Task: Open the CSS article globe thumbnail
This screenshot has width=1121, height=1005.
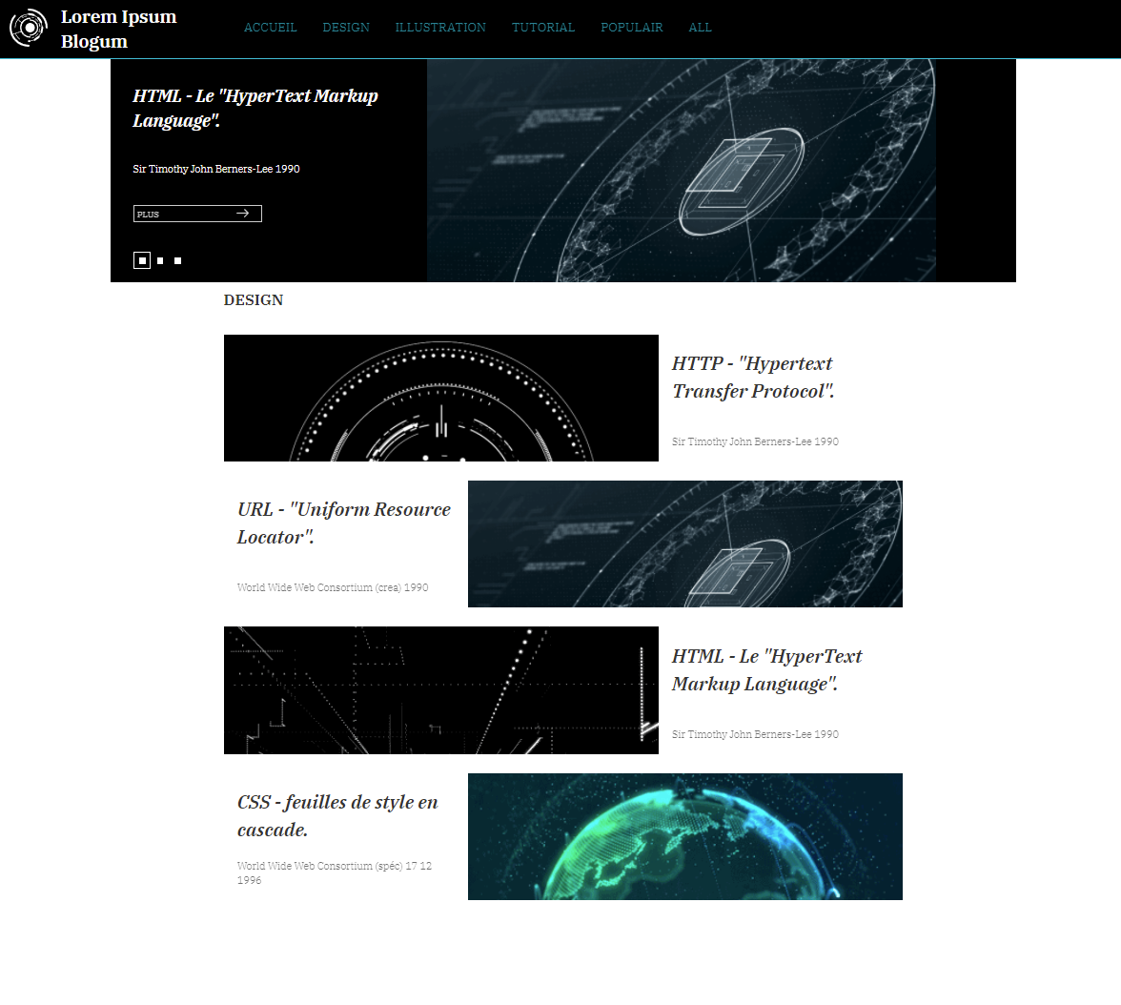Action: (684, 836)
